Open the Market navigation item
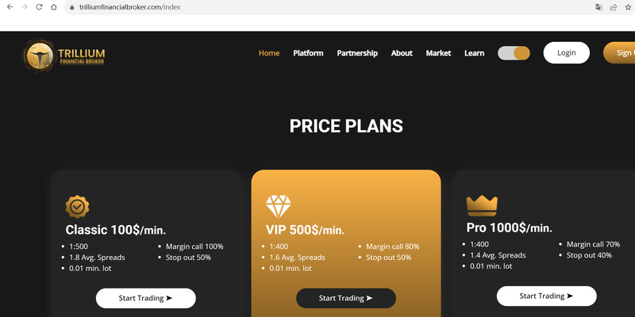635x317 pixels. pyautogui.click(x=438, y=53)
